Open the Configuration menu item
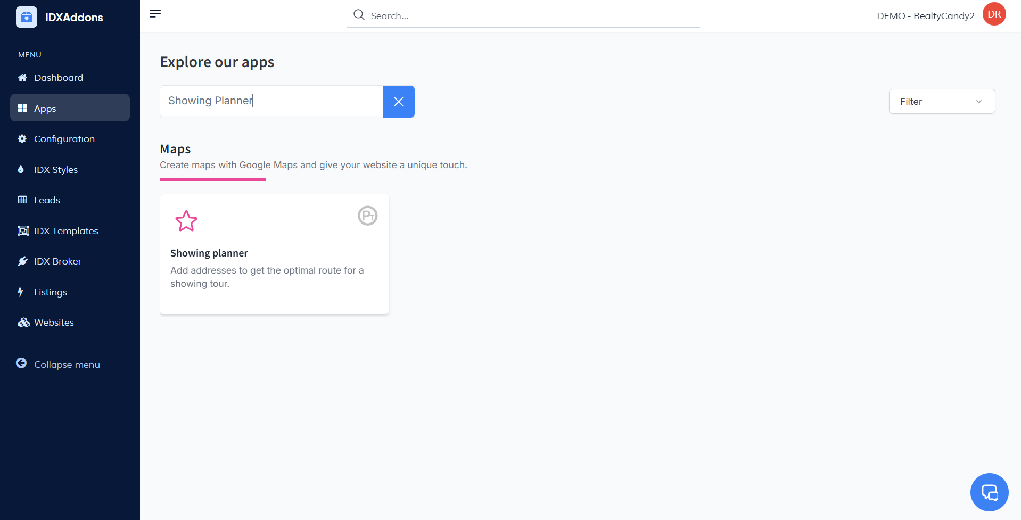Screen dimensions: 1021x520 (64, 139)
